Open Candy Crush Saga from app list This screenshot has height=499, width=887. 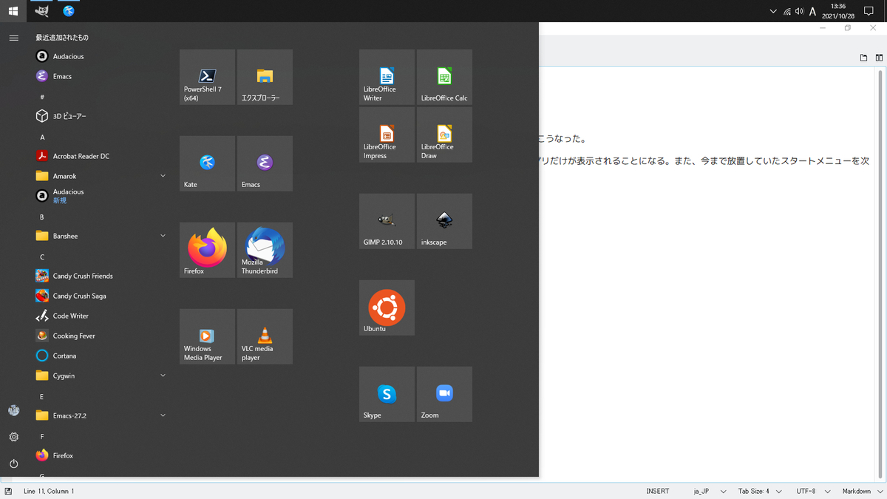pos(100,296)
